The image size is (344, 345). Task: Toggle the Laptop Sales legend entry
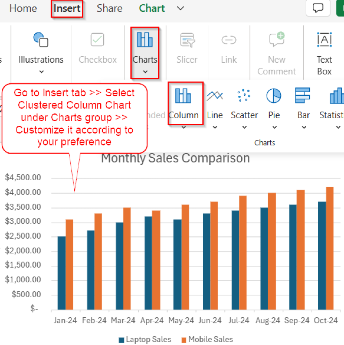click(145, 339)
